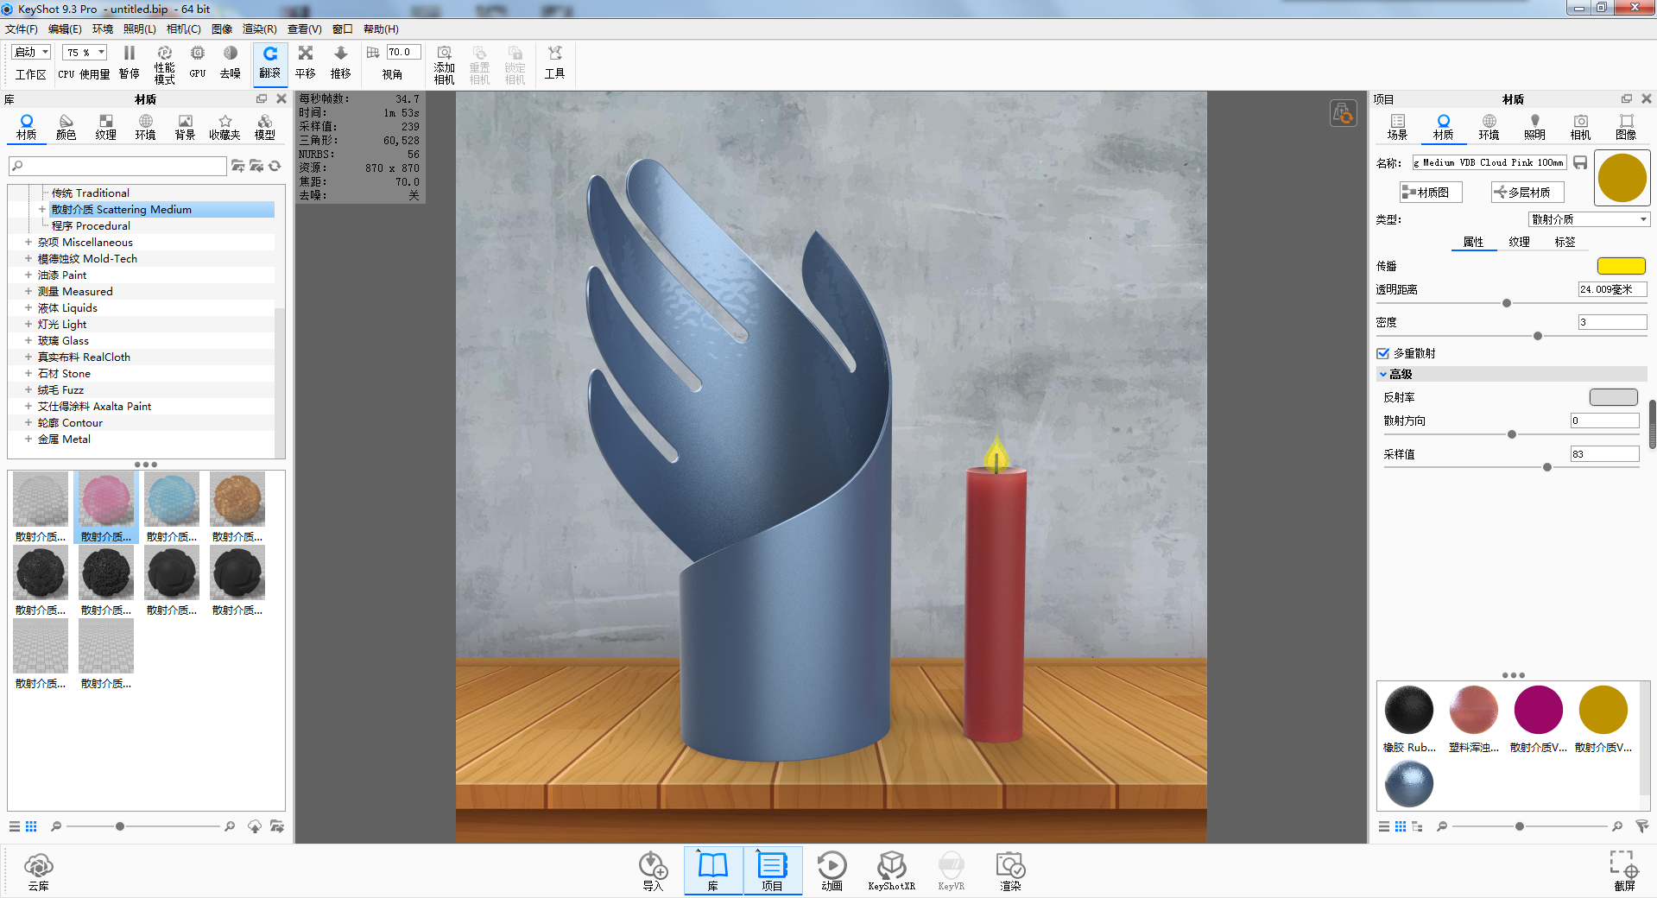This screenshot has width=1657, height=898.
Task: Expand the 玻璃 Glass category
Action: (x=28, y=341)
